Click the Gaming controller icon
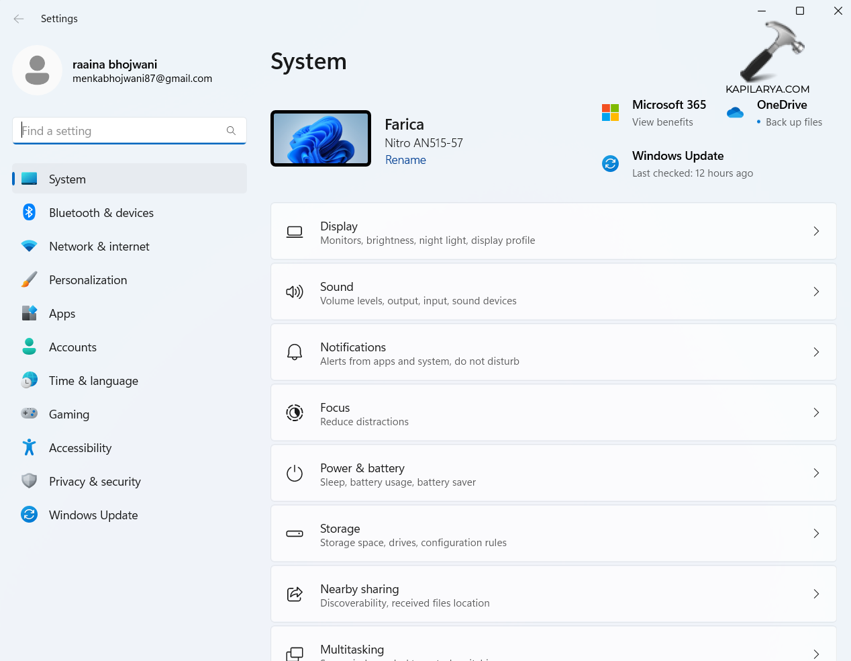The image size is (851, 661). click(x=29, y=414)
